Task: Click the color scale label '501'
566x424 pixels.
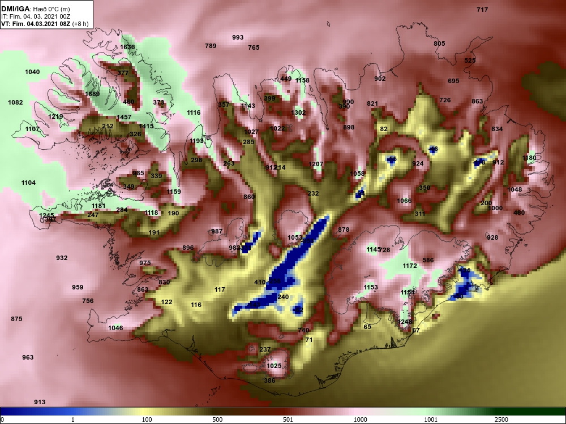Action: [x=288, y=419]
